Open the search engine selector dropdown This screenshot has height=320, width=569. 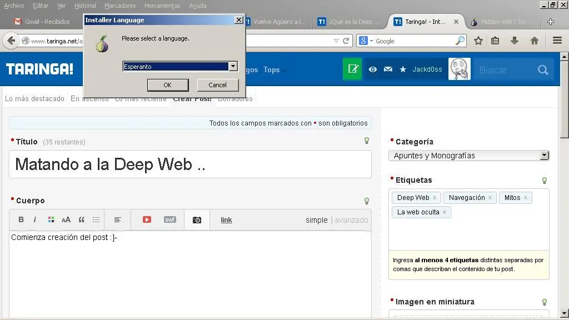[x=366, y=41]
